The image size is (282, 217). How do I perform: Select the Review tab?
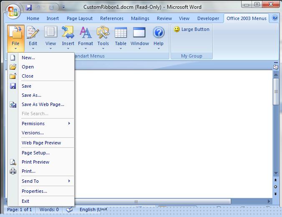pyautogui.click(x=164, y=18)
